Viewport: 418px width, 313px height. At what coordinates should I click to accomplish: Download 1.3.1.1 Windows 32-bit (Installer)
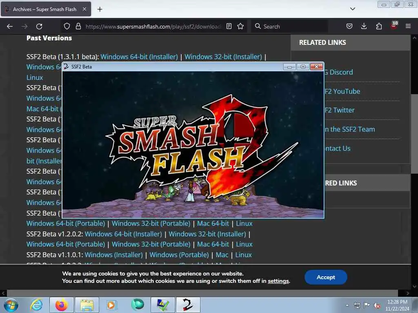(x=223, y=57)
